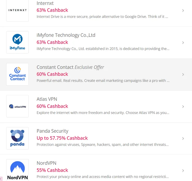This screenshot has height=181, width=192.
Task: Click the Panda Security description text
Action: click(102, 145)
